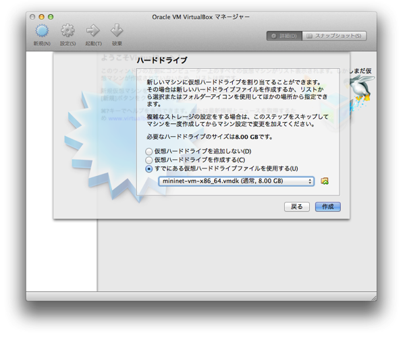Close the VirtualBox manager window

pyautogui.click(x=32, y=16)
